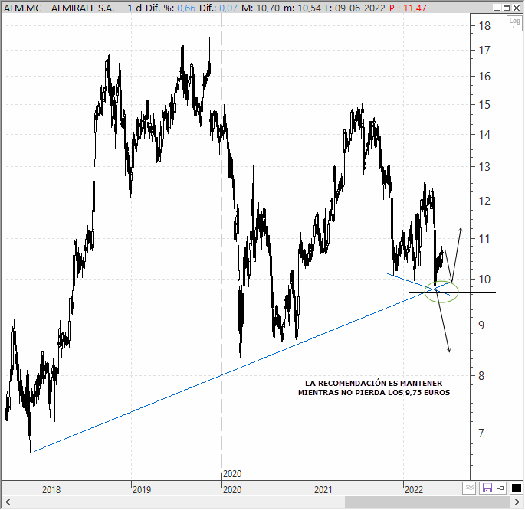This screenshot has width=525, height=510.
Task: Click the 15 price axis label
Action: [x=484, y=105]
